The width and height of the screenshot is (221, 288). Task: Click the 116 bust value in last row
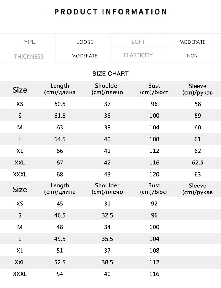point(154,274)
